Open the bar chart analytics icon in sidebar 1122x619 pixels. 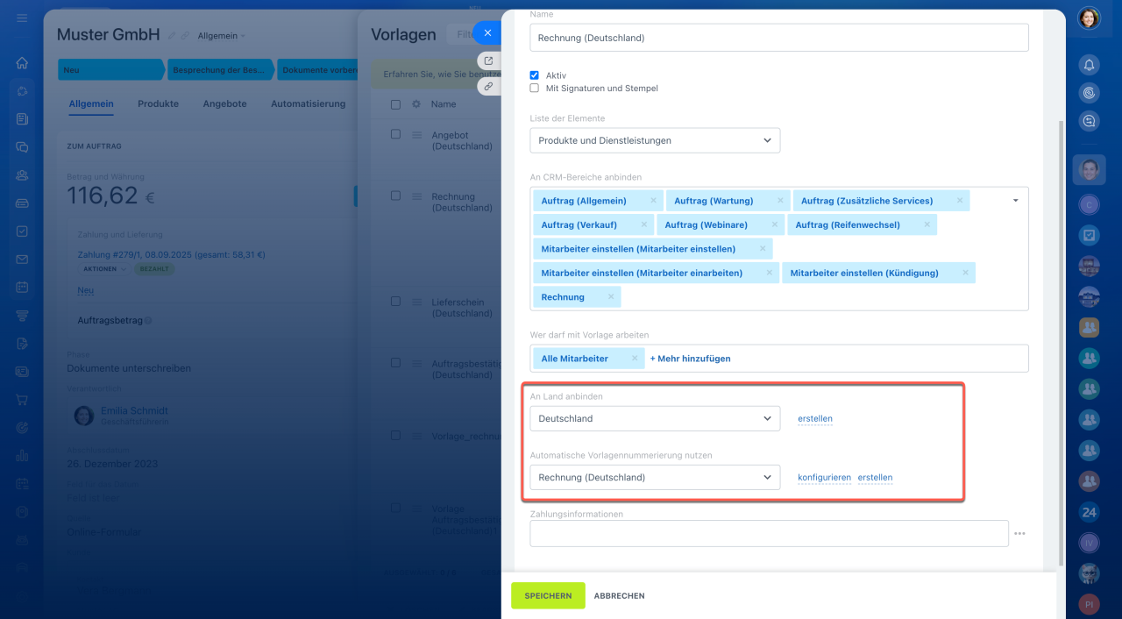pyautogui.click(x=22, y=456)
